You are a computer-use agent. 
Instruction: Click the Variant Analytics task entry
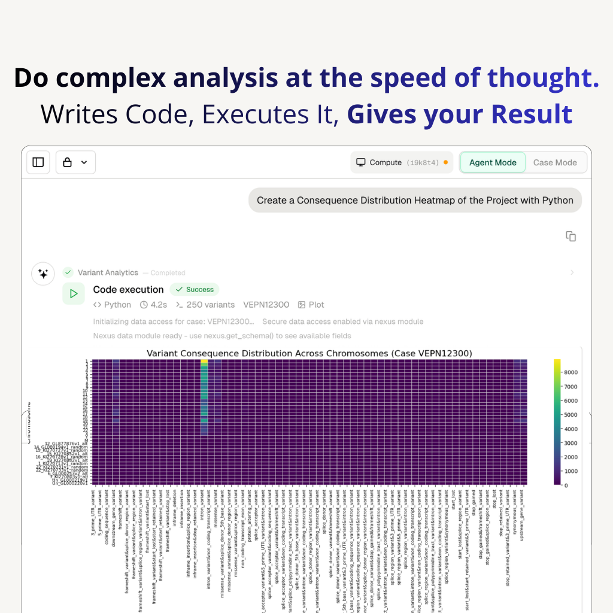pos(108,272)
